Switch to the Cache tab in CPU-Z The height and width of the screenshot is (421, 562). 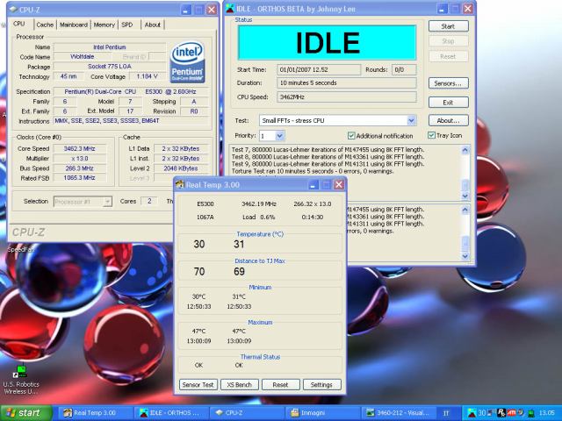[45, 25]
